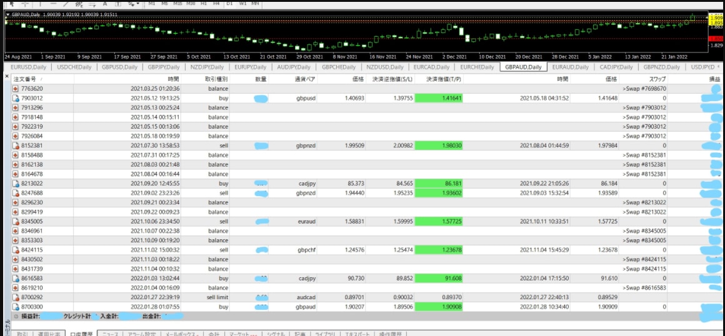725x336 pixels.
Task: Select the audcad currency pair cell
Action: [x=305, y=297]
